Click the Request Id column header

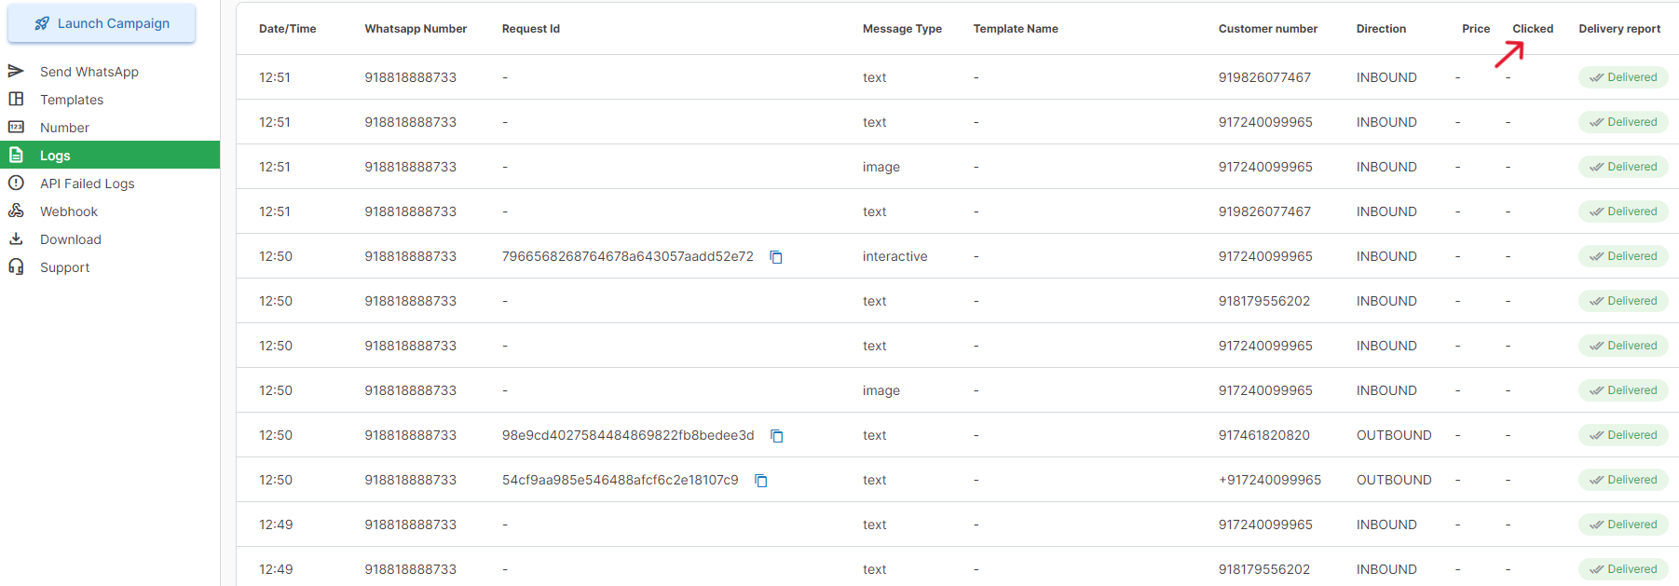(x=531, y=29)
